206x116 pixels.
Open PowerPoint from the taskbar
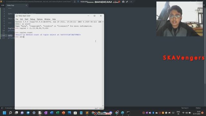pyautogui.click(x=63, y=113)
